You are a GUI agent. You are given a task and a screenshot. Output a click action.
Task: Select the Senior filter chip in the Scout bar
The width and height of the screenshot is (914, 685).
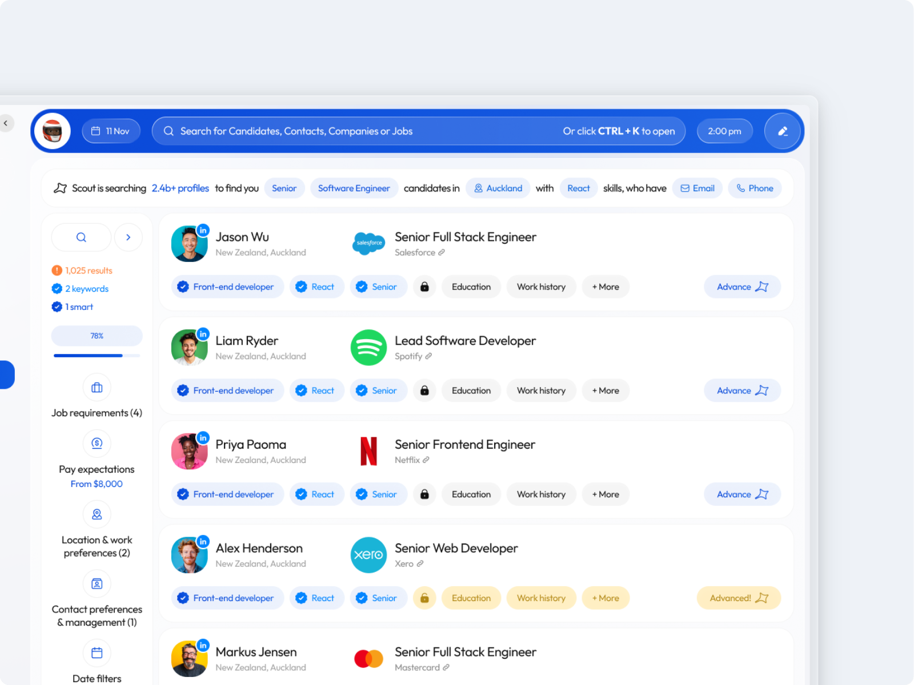[x=284, y=188]
